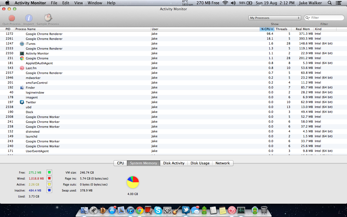
Task: Switch to the Disk Activity tab
Action: pos(174,163)
